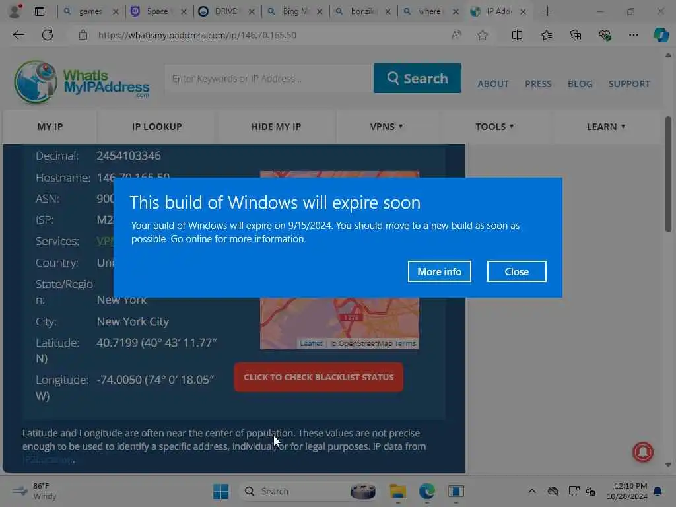This screenshot has width=676, height=507.
Task: Show hidden system tray icons
Action: (x=532, y=491)
